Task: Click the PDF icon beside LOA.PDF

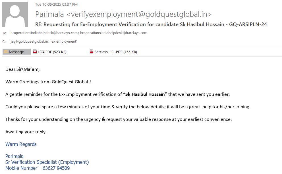Action: 35,52
